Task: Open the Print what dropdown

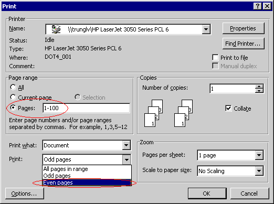Action: 126,145
